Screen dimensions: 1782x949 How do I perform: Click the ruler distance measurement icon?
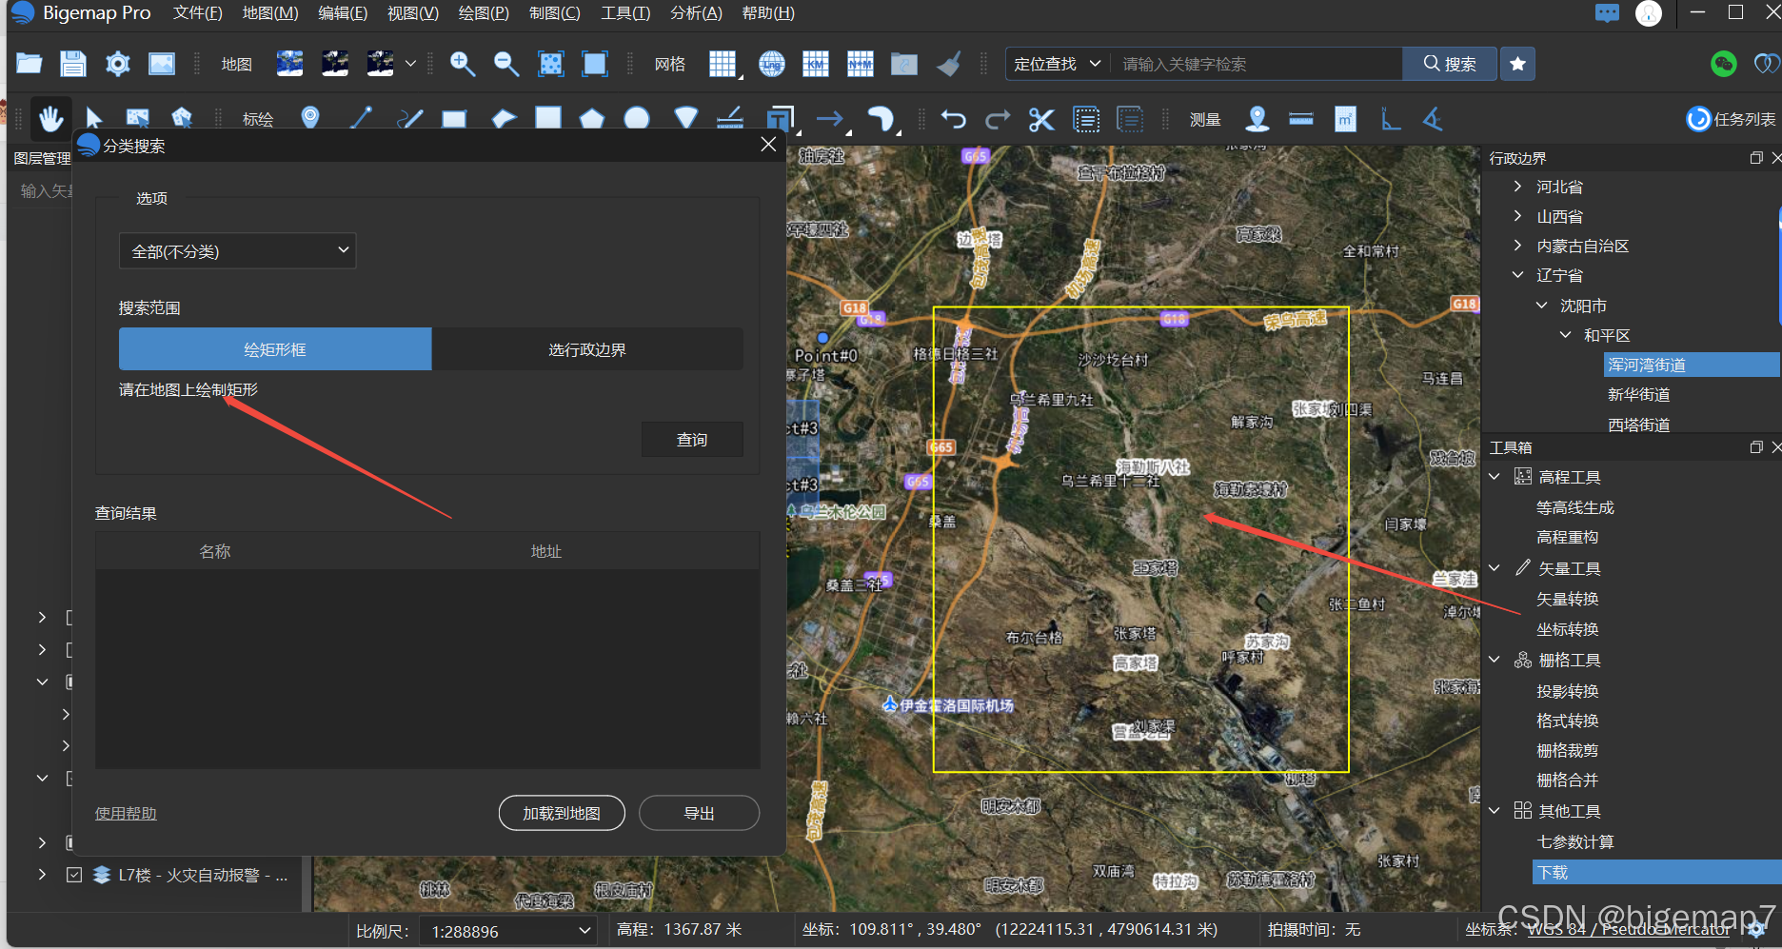[x=1301, y=119]
